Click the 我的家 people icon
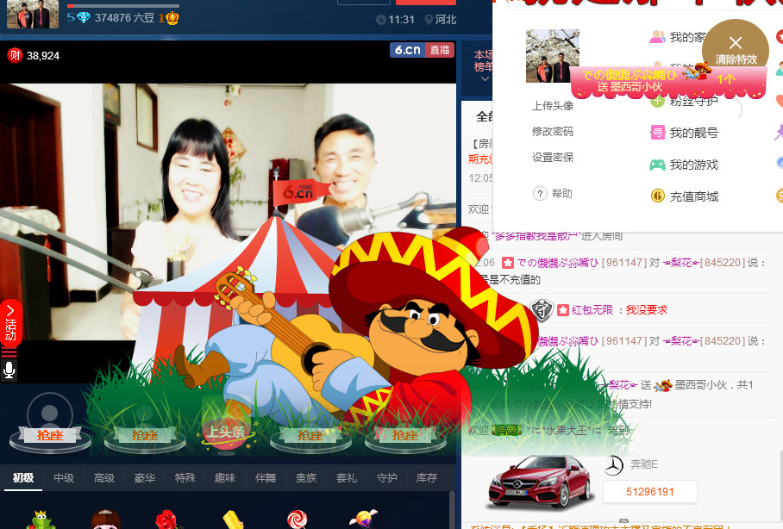This screenshot has height=529, width=783. pyautogui.click(x=657, y=37)
